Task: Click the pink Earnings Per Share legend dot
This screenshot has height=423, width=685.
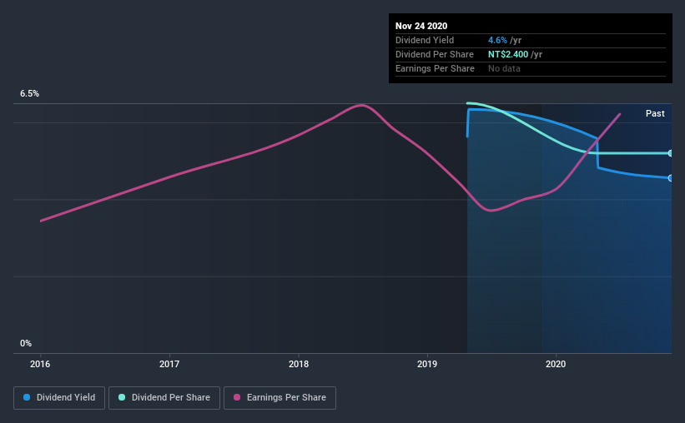Action: [237, 397]
